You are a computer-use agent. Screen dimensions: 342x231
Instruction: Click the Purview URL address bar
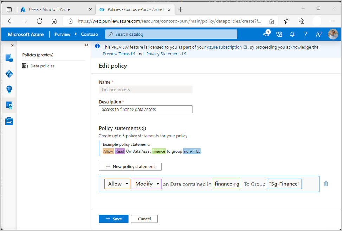169,21
